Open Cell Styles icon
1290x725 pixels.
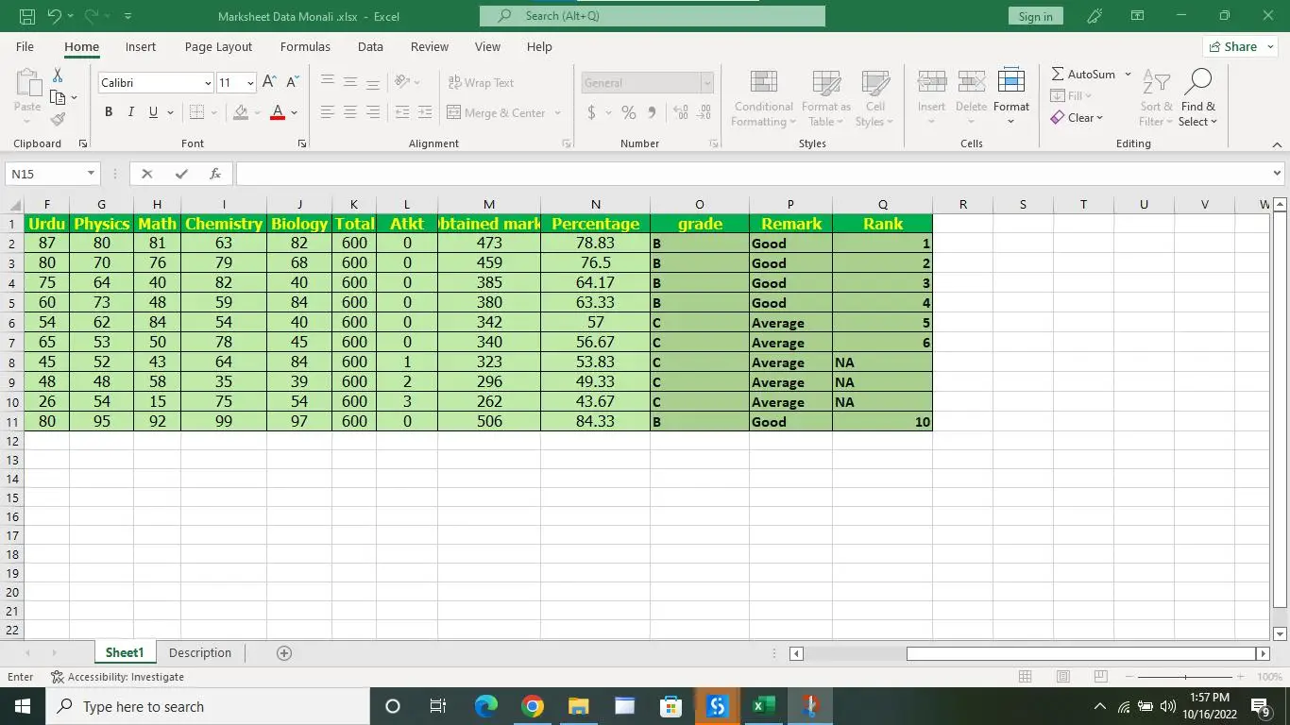point(875,83)
